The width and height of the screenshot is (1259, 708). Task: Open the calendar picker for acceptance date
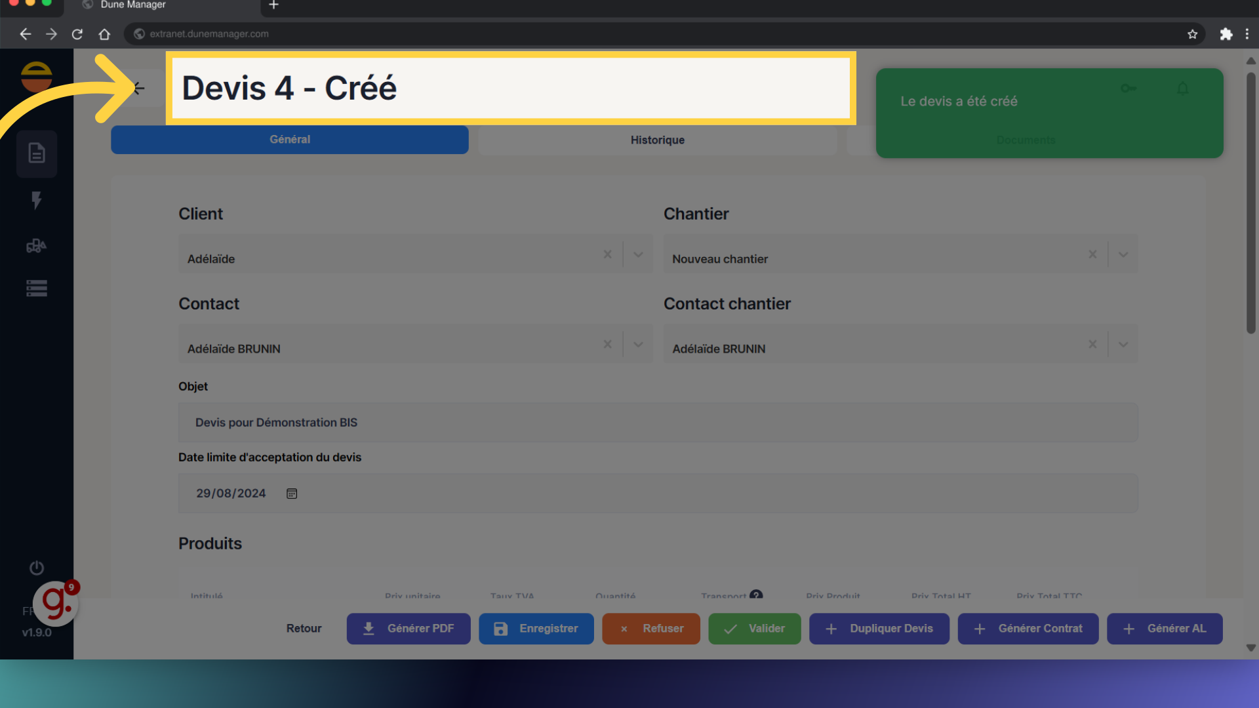tap(292, 494)
